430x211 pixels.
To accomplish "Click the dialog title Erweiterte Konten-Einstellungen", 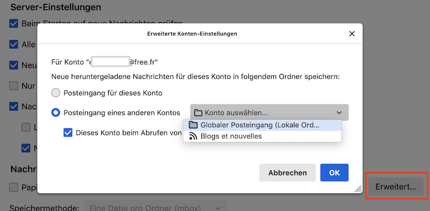I will click(x=192, y=34).
